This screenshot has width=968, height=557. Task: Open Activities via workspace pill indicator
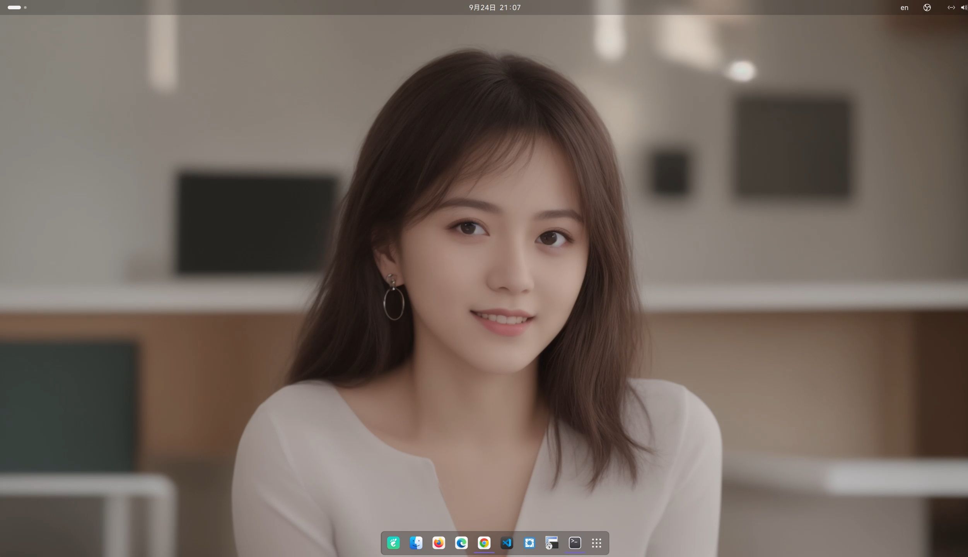point(14,7)
